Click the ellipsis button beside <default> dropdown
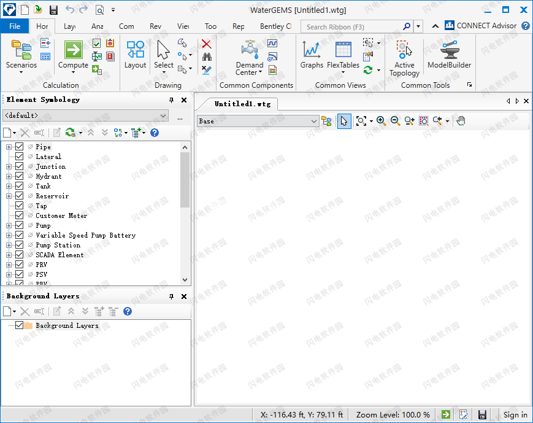 [180, 118]
